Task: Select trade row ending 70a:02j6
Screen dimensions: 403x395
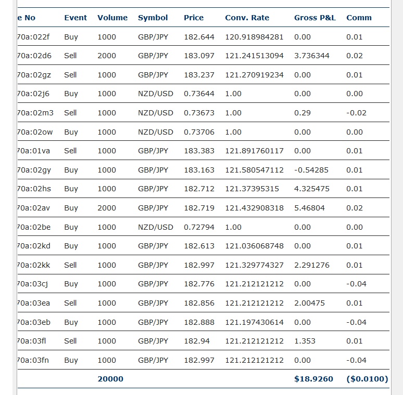Action: pyautogui.click(x=34, y=94)
